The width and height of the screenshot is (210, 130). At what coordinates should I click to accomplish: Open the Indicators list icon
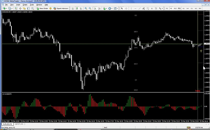tap(104, 8)
